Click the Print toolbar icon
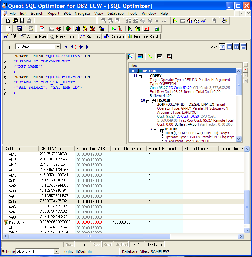 (x=29, y=21)
